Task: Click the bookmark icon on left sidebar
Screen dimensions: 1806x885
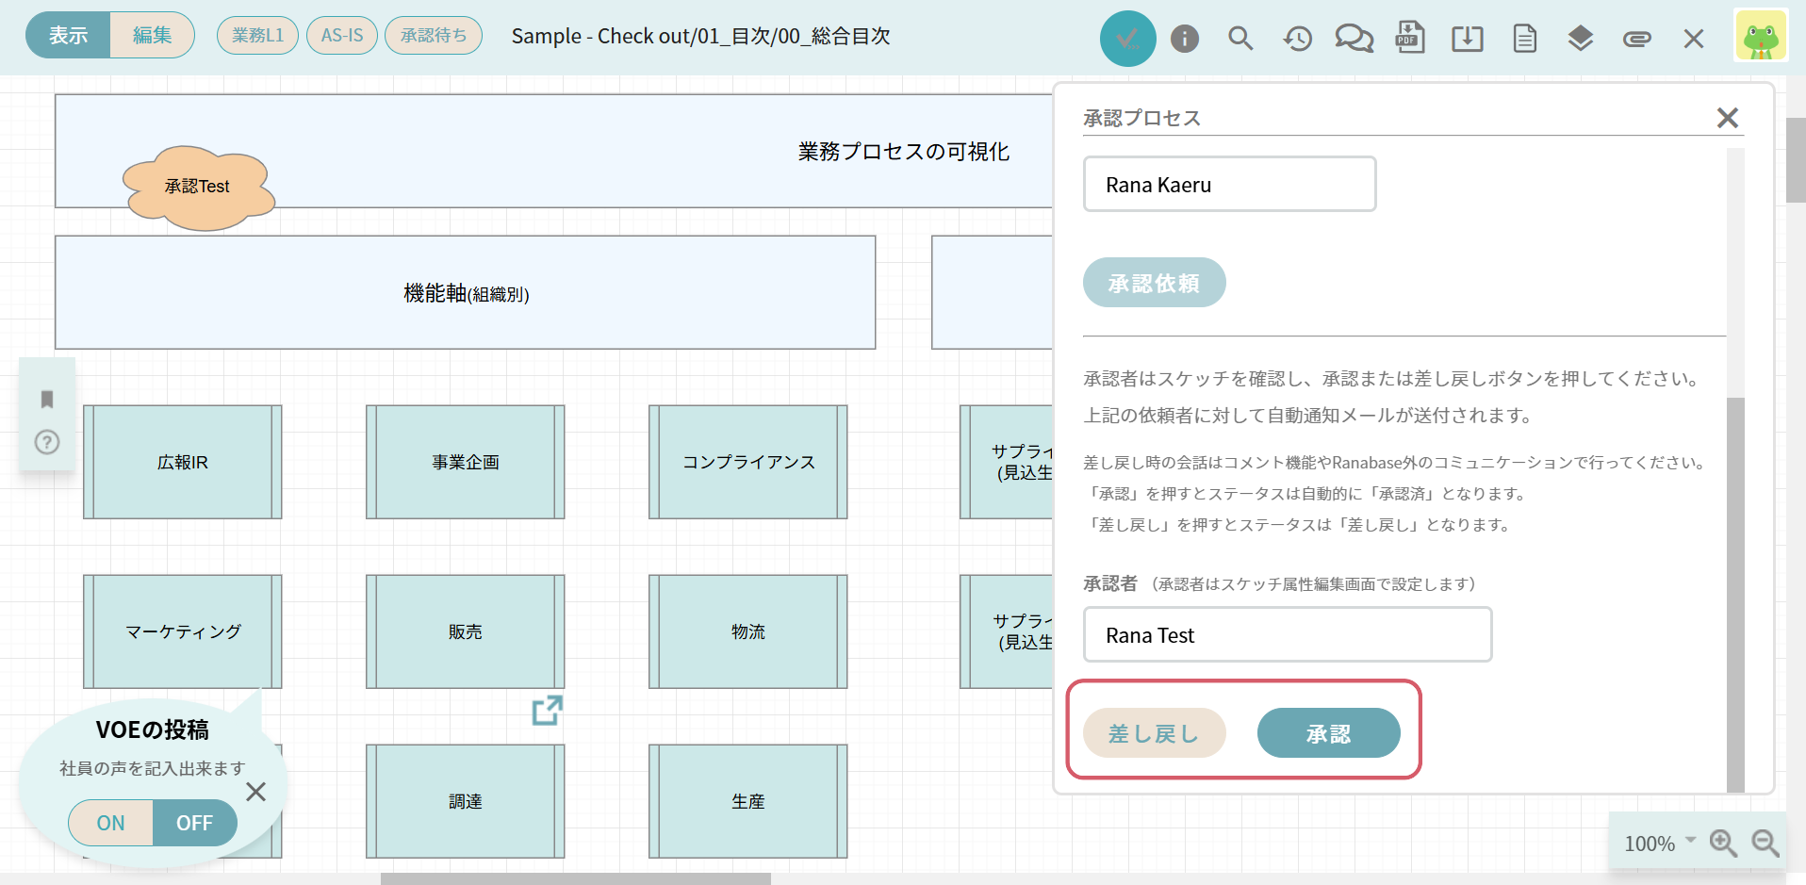Action: coord(47,400)
